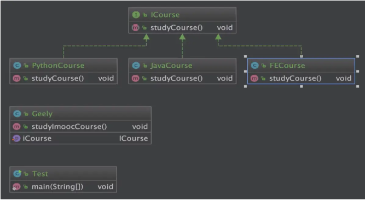Click the runnable class icon of Test
Viewport: 365px width, 201px height.
[x=17, y=174]
